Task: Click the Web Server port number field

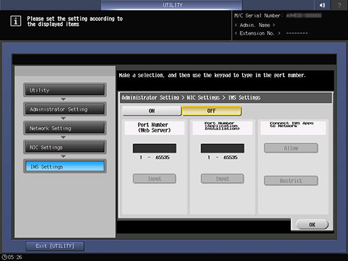Action: (154, 148)
